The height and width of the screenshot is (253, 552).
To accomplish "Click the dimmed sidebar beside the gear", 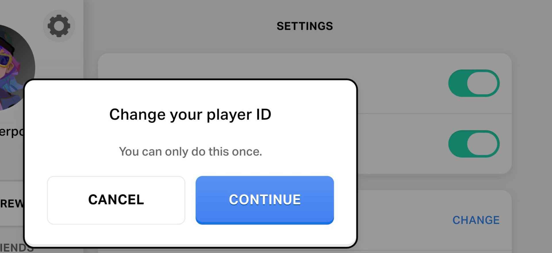I will tap(66, 57).
